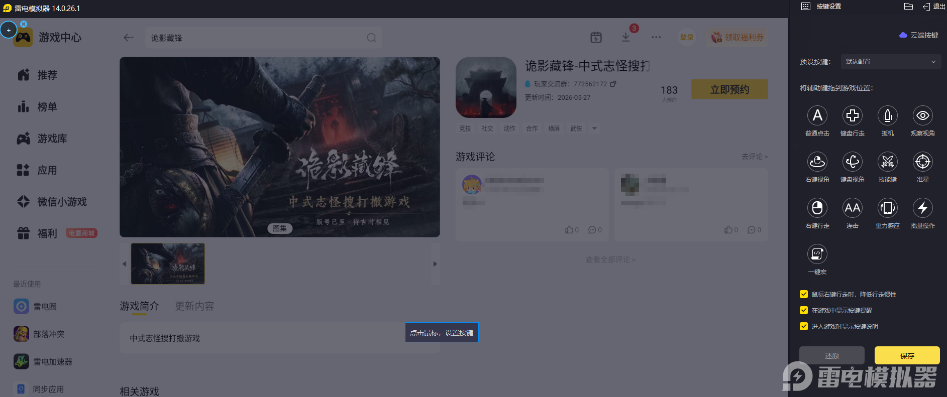Open the 同步应用 recent app
Screen dimensions: 947x397
(39, 389)
